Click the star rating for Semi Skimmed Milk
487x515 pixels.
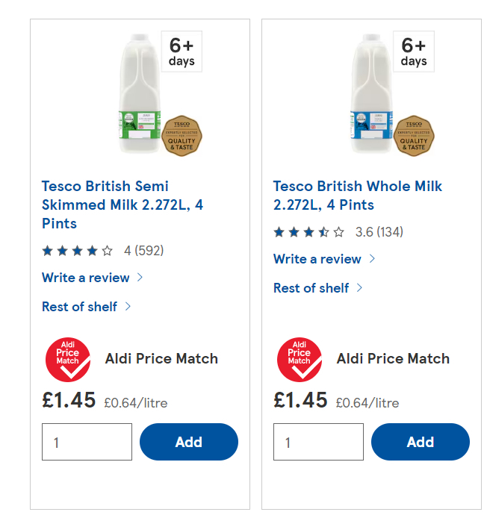tap(78, 251)
